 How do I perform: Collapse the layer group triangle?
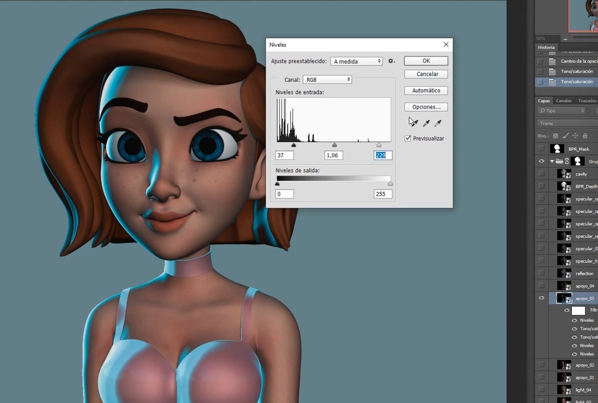[552, 161]
